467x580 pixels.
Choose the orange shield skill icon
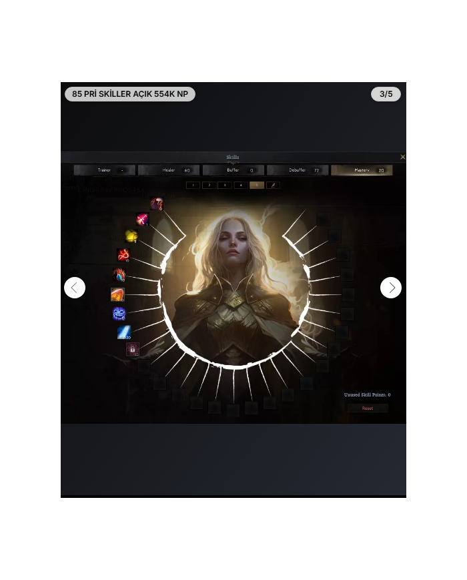click(117, 294)
